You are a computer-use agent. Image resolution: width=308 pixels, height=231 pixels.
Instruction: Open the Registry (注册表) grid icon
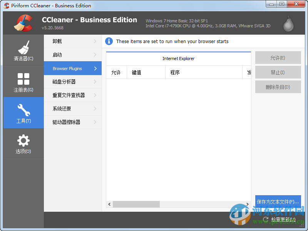[x=23, y=79]
